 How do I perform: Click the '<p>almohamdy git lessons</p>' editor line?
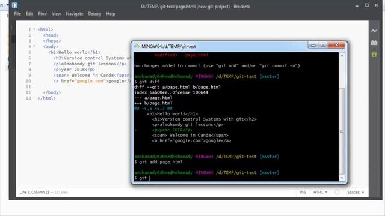pos(90,64)
